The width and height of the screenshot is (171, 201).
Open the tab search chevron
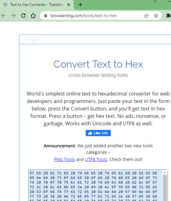pyautogui.click(x=155, y=2)
